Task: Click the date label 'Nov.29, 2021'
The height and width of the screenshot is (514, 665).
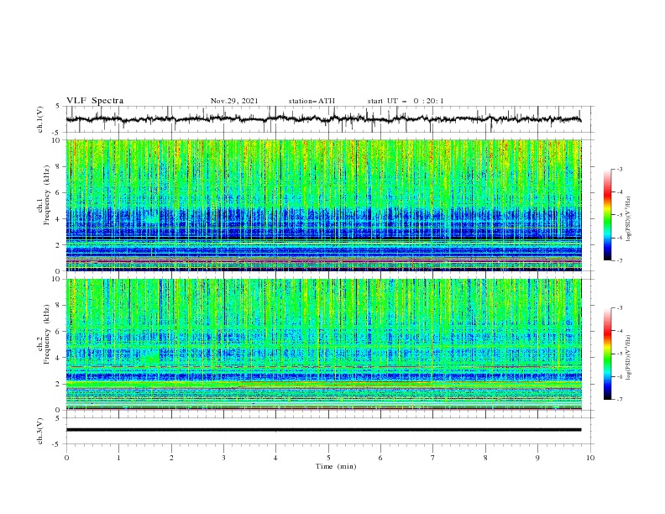Action: click(x=234, y=101)
